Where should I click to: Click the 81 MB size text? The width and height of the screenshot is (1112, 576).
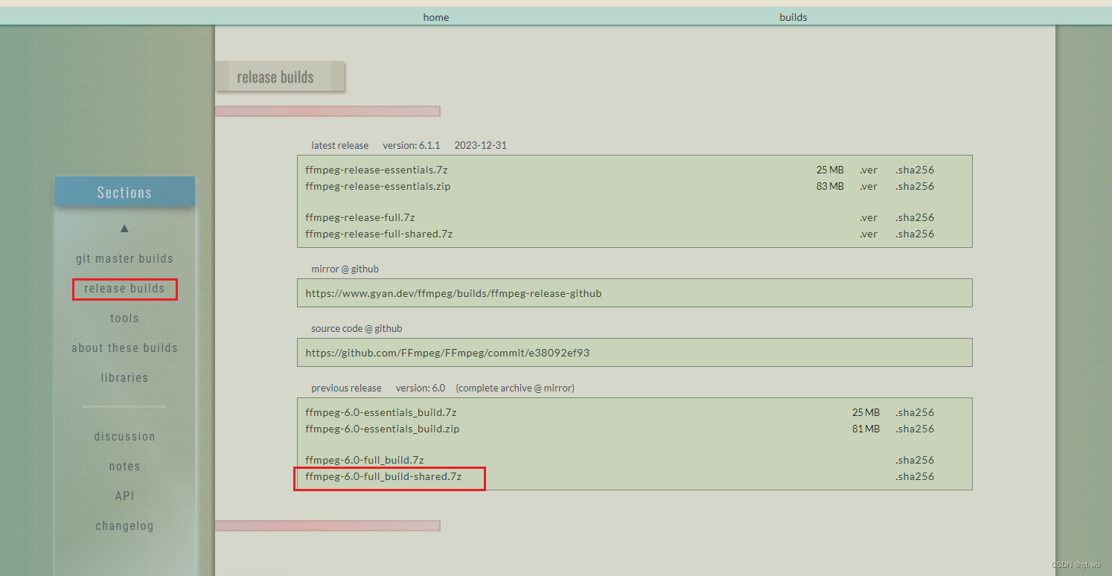coord(866,429)
